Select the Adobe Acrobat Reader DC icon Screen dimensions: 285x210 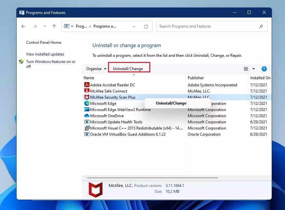[86, 85]
